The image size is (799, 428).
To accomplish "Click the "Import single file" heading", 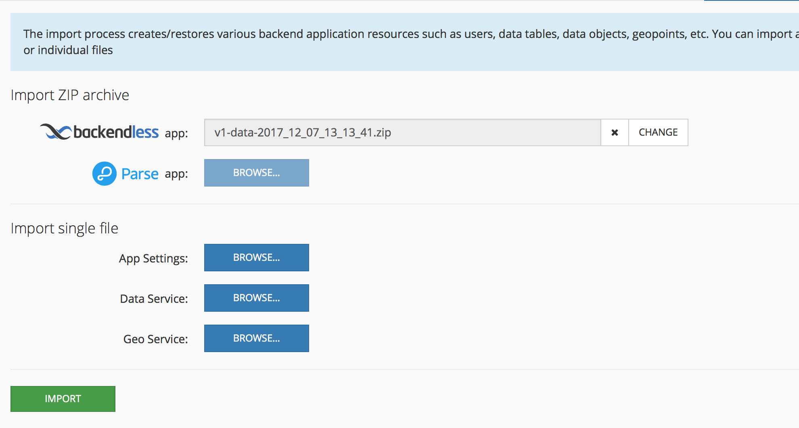I will coord(65,229).
